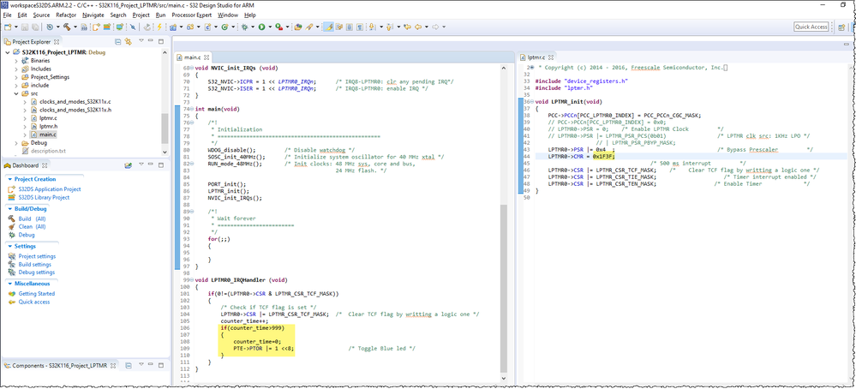Screen dimensions: 856x389
Task: Select clocks_and_modes_S32K11x.c file
Action: click(x=75, y=101)
